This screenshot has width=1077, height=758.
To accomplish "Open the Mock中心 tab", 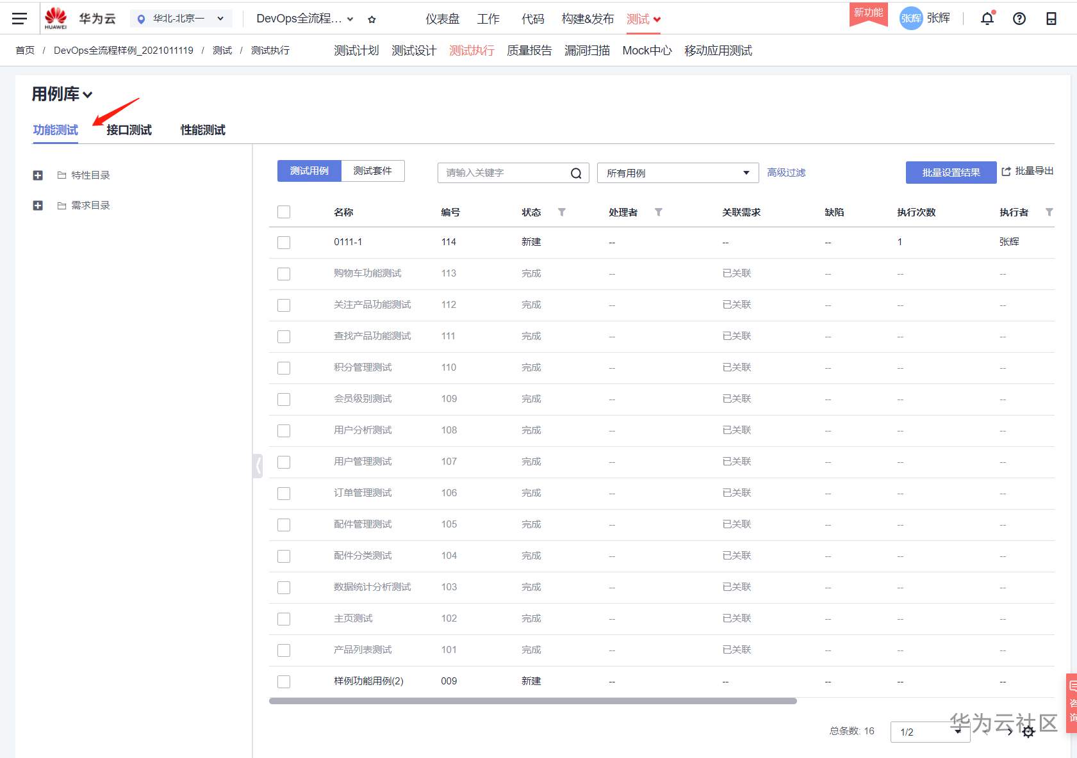I will (x=647, y=51).
